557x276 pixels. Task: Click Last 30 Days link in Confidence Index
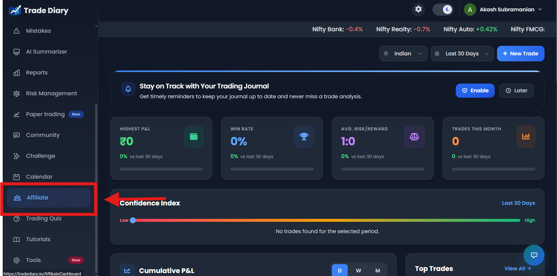tap(518, 203)
